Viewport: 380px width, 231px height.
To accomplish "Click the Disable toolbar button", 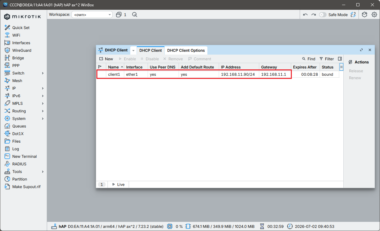I will [x=150, y=59].
